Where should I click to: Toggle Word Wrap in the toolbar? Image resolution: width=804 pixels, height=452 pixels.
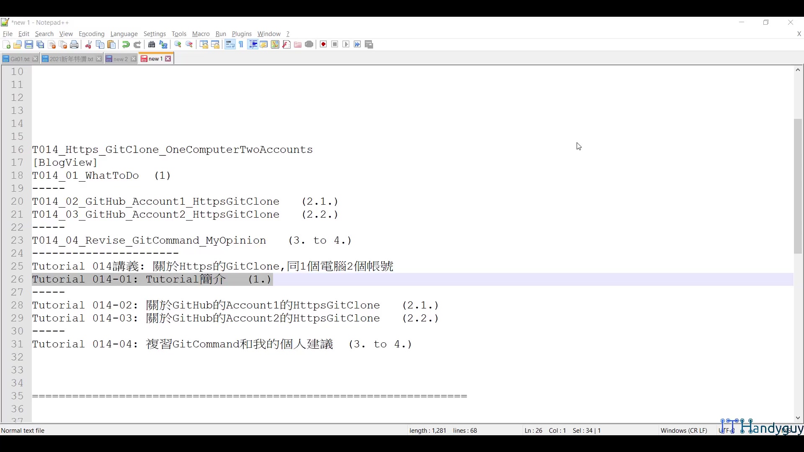tap(230, 45)
